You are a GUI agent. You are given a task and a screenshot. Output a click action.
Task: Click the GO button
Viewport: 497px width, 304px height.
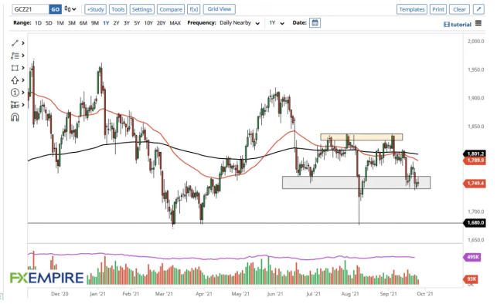coord(55,9)
